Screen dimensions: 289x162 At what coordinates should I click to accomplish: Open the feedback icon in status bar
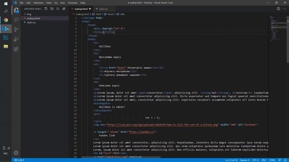point(280,160)
